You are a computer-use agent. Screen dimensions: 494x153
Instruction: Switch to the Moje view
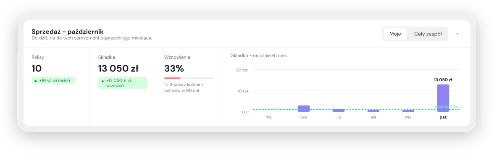395,34
